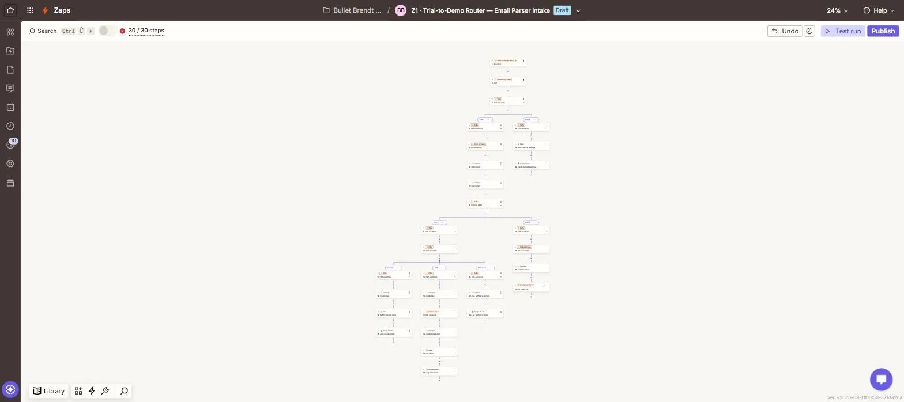Click the wrench tools icon in bottom toolbar

[x=105, y=391]
